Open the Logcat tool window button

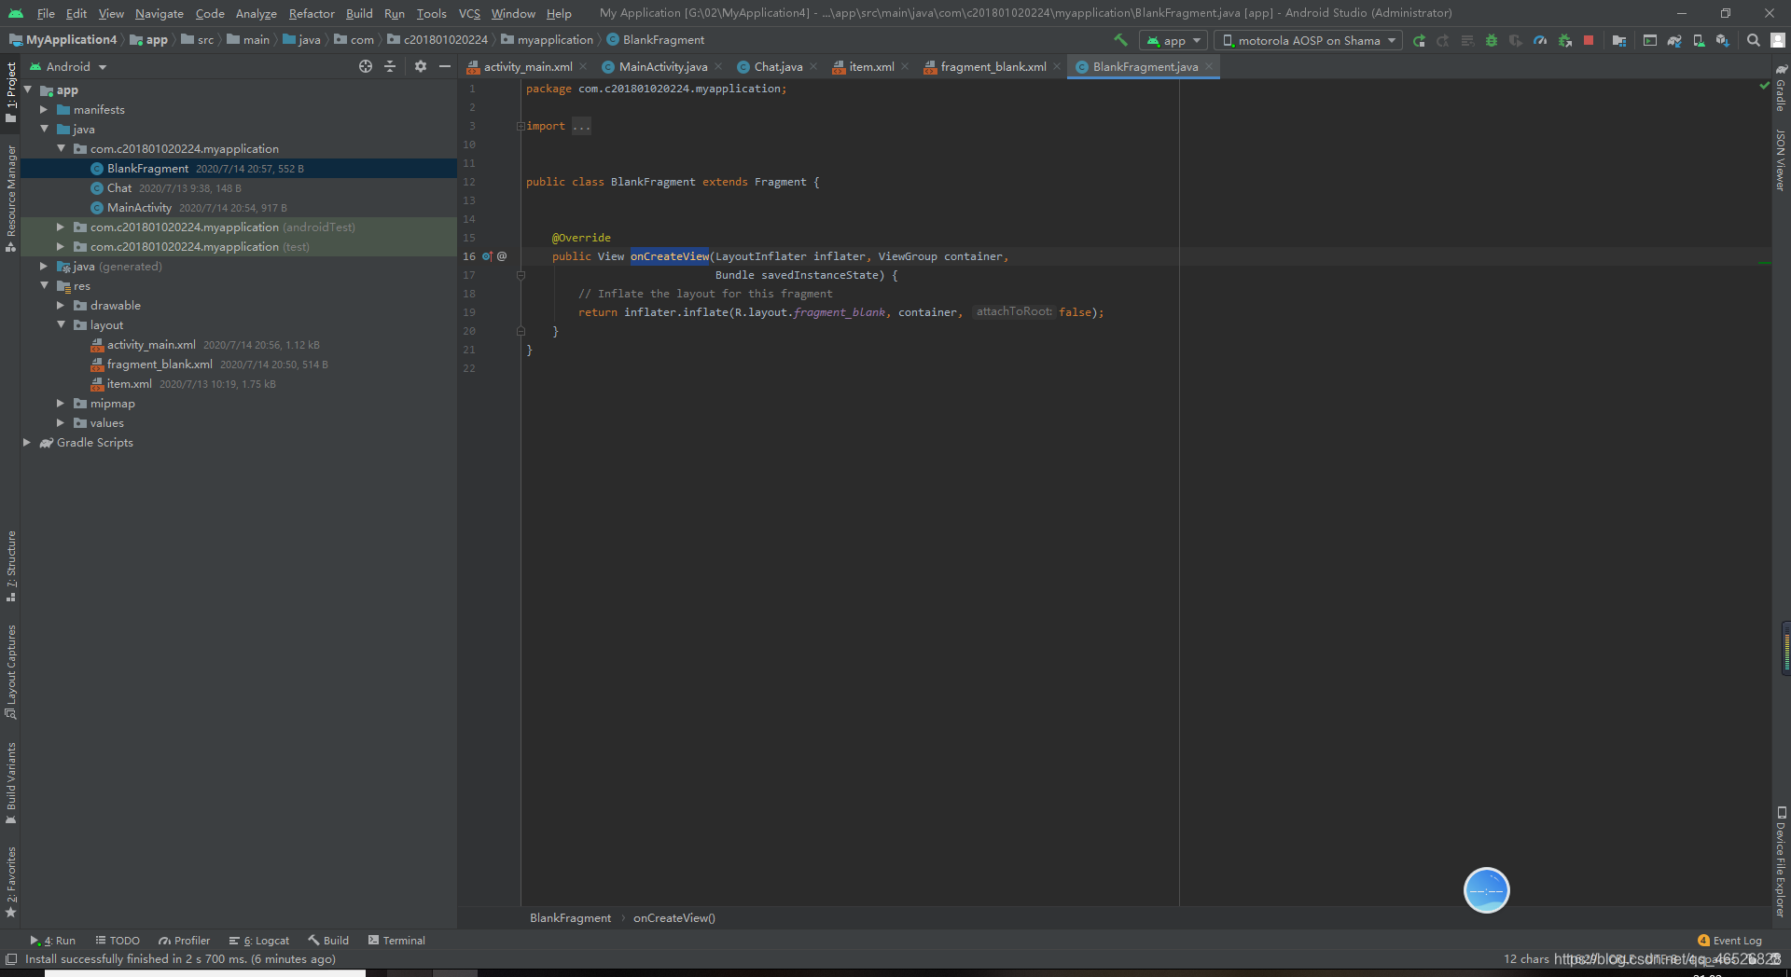click(259, 941)
